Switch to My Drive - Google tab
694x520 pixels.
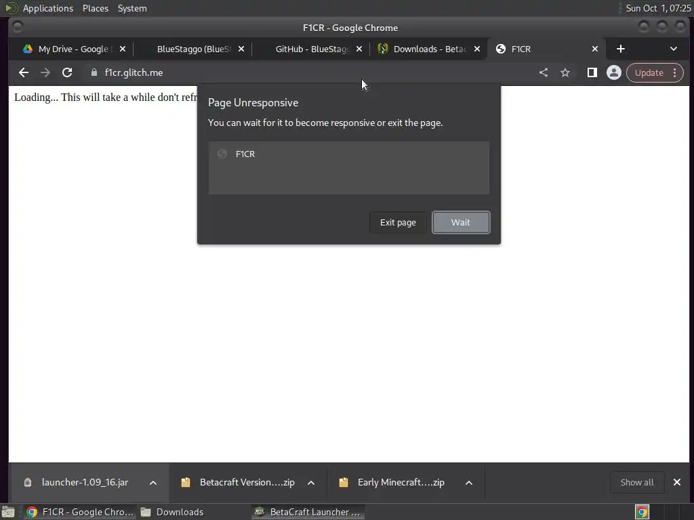[x=73, y=49]
